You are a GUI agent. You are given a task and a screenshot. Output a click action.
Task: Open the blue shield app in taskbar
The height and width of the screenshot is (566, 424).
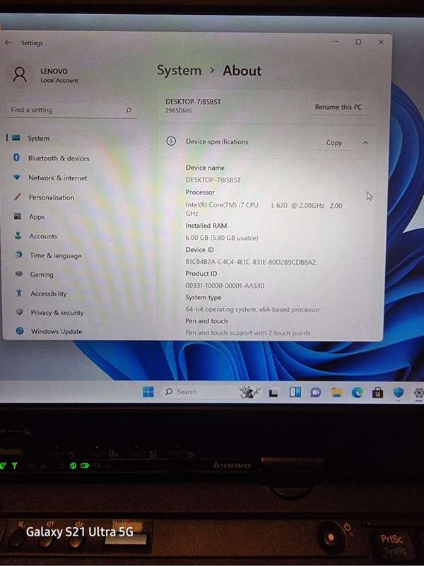[399, 393]
